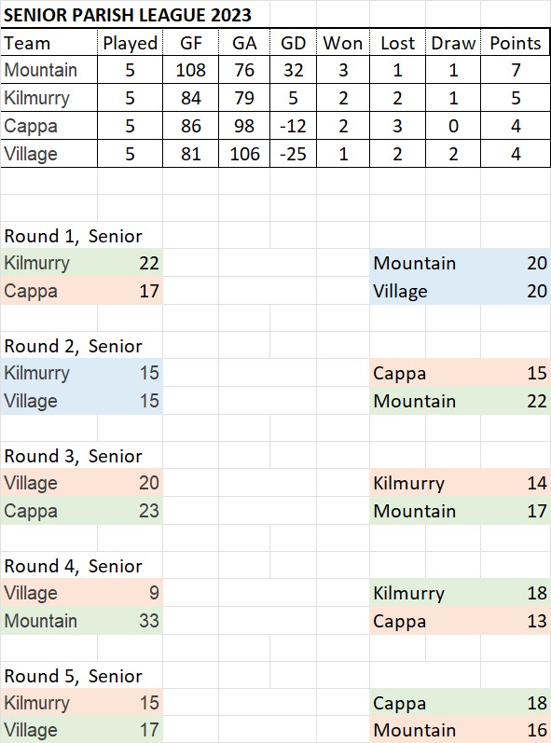Select the Points header cell
This screenshot has height=743, width=551.
coord(515,43)
